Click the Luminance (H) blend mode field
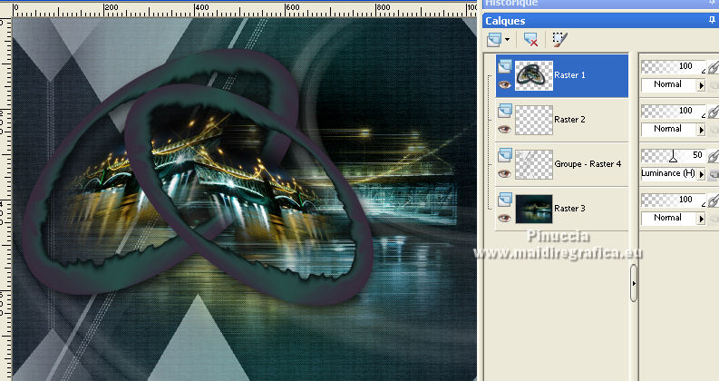This screenshot has width=719, height=381. (x=668, y=173)
